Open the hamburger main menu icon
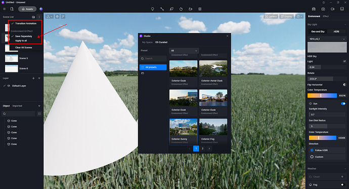This screenshot has height=189, width=349. (4, 9)
